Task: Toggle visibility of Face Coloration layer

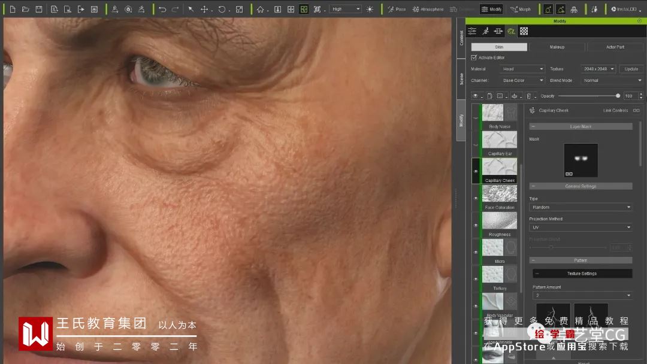Action: click(476, 198)
